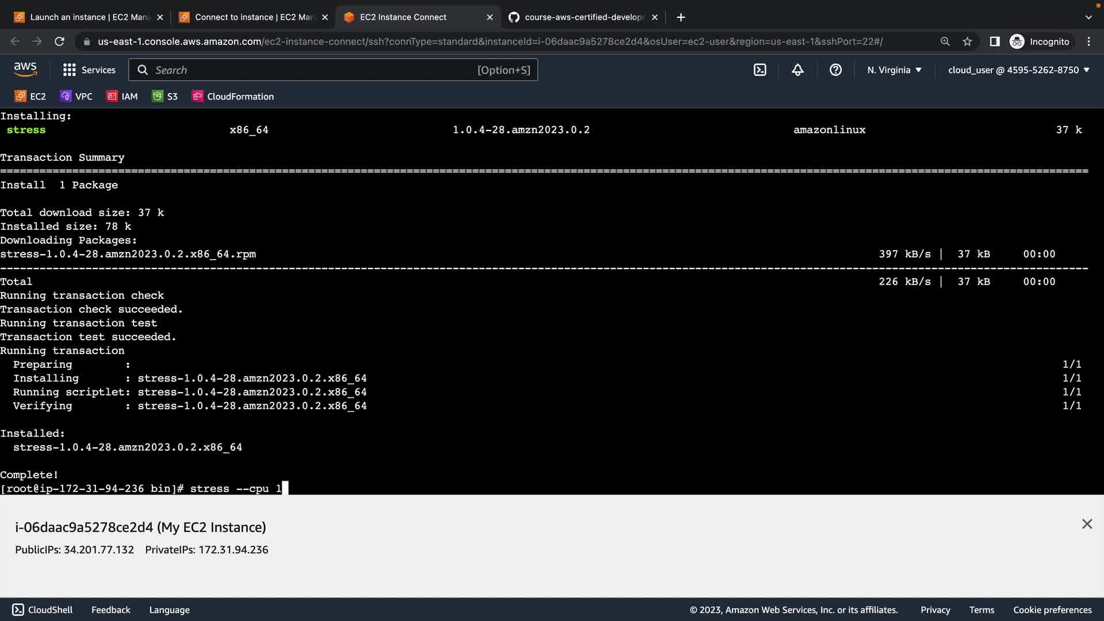This screenshot has width=1104, height=621.
Task: Open the AWS support help icon
Action: [x=835, y=70]
